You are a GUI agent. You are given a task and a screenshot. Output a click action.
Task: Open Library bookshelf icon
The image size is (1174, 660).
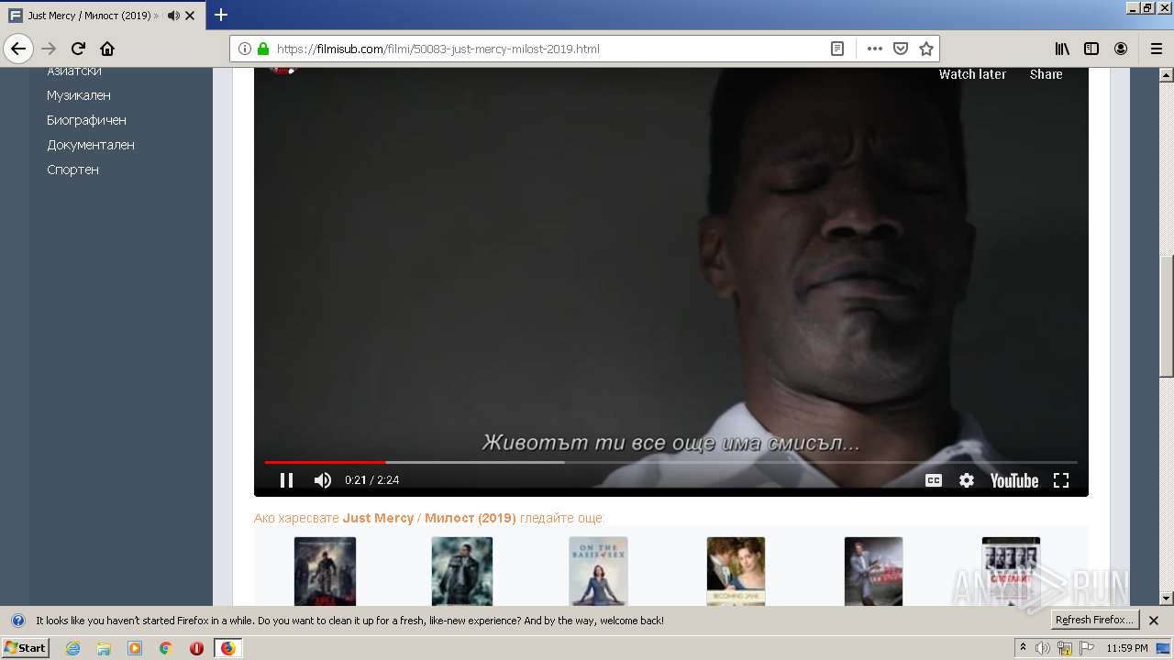pyautogui.click(x=1062, y=49)
